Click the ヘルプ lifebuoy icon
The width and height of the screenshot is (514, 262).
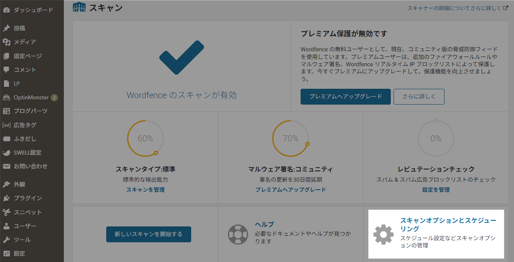pos(238,234)
